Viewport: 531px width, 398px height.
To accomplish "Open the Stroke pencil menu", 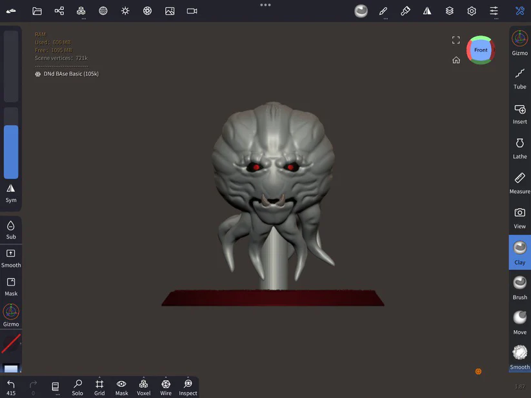I will tap(383, 11).
